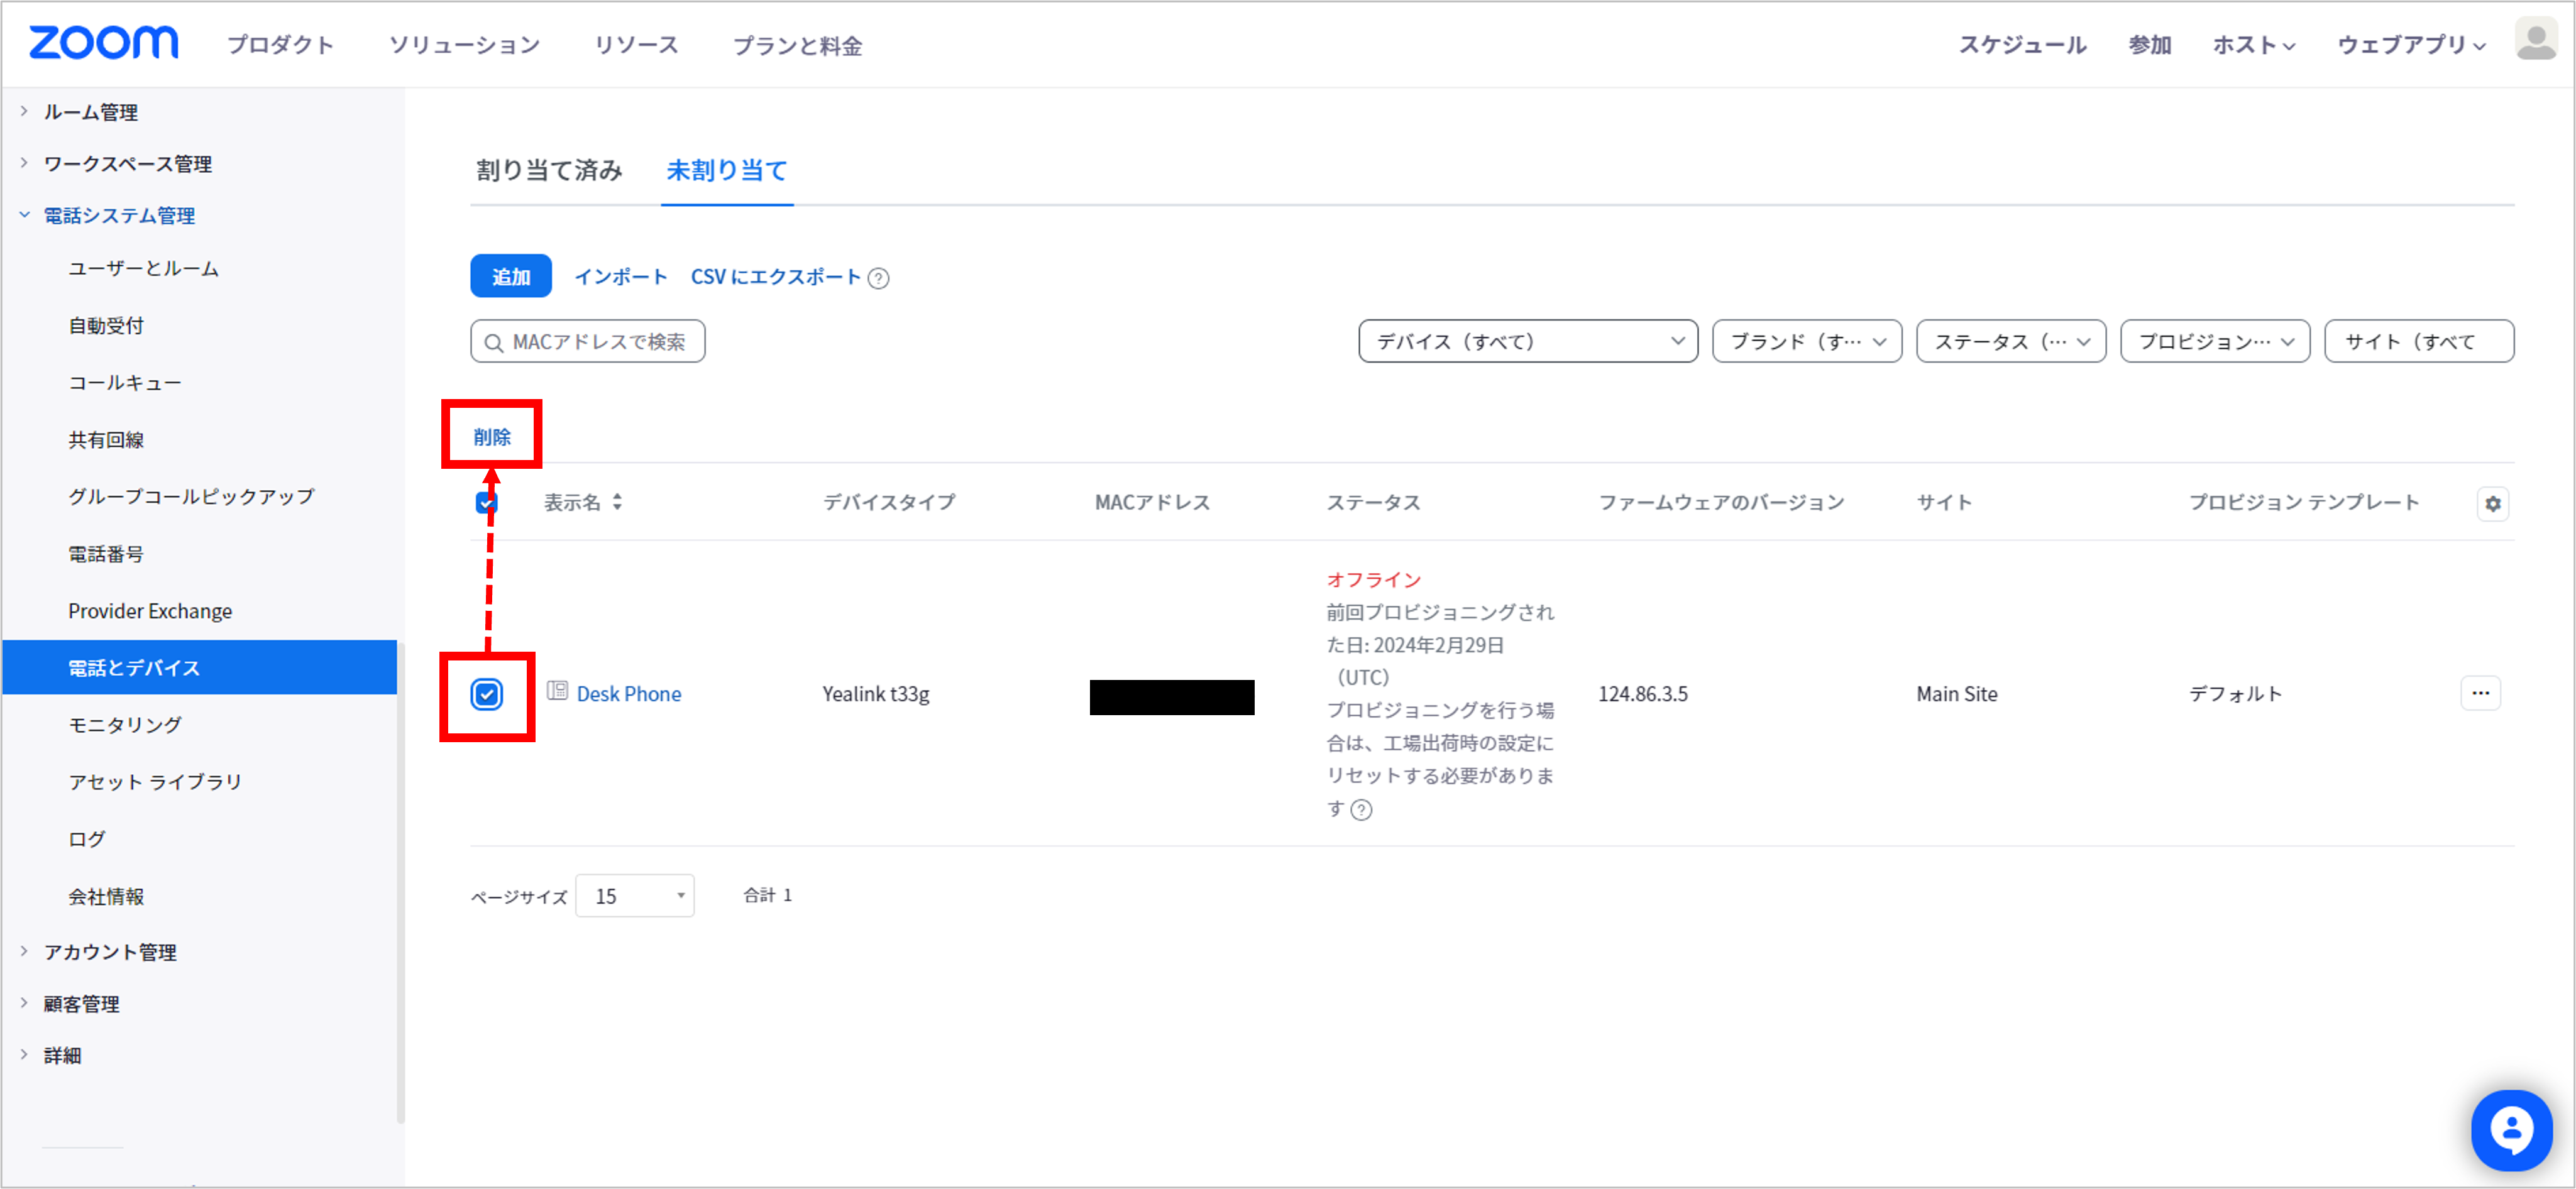The image size is (2576, 1189).
Task: Click the デフォルト template cell
Action: pos(2236,694)
